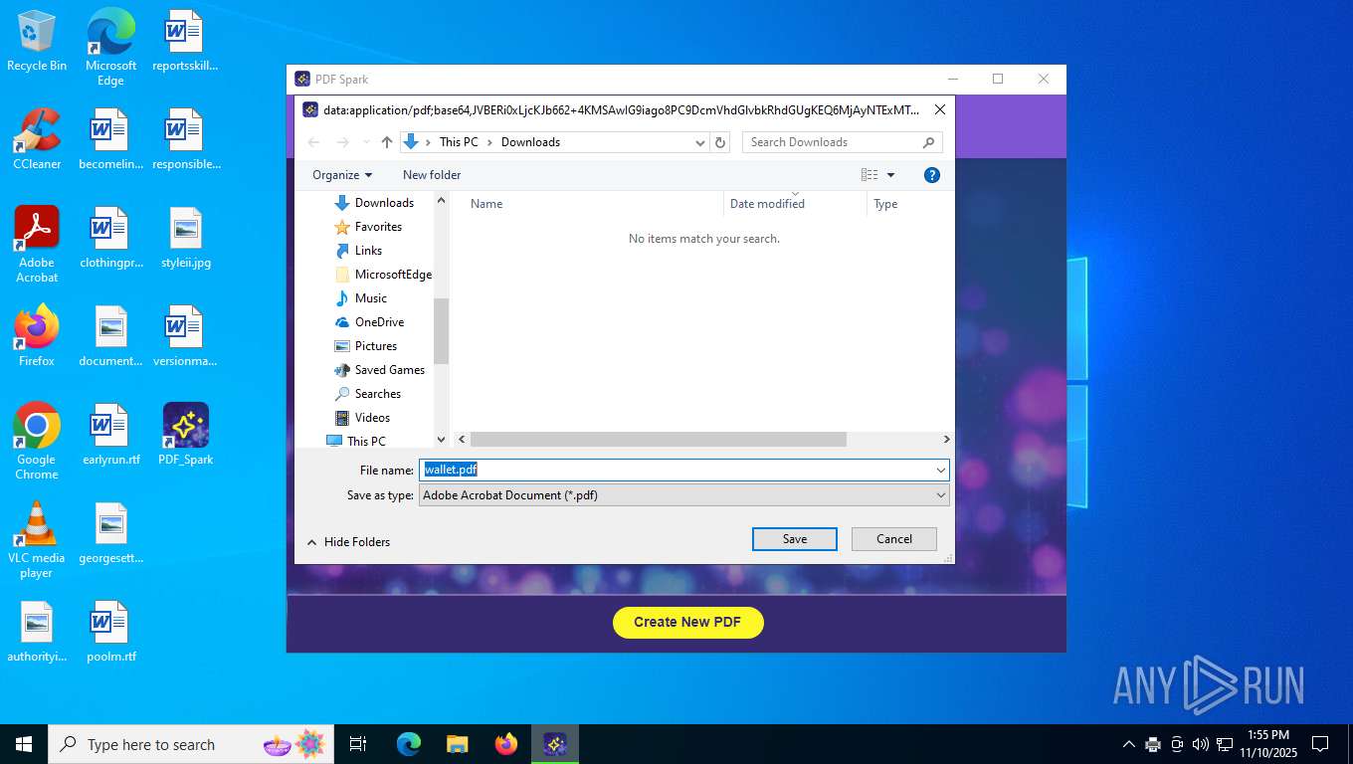Select the poolm.rtf desktop file
This screenshot has width=1353, height=764.
[x=110, y=631]
